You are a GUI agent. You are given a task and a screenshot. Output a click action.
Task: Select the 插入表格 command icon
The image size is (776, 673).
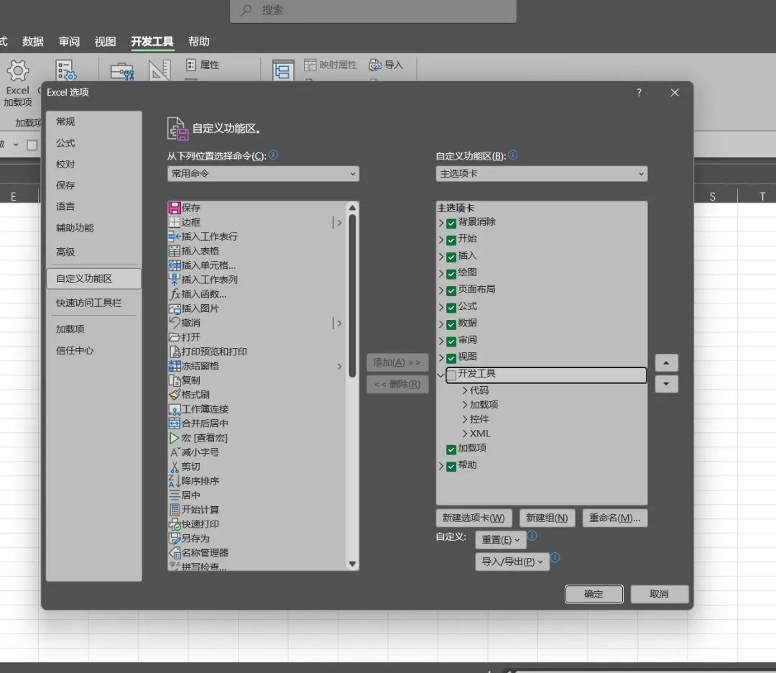coord(175,251)
